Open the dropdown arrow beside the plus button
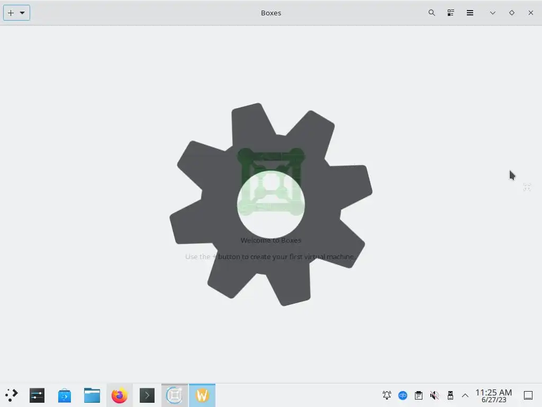The image size is (542, 407). [x=22, y=13]
